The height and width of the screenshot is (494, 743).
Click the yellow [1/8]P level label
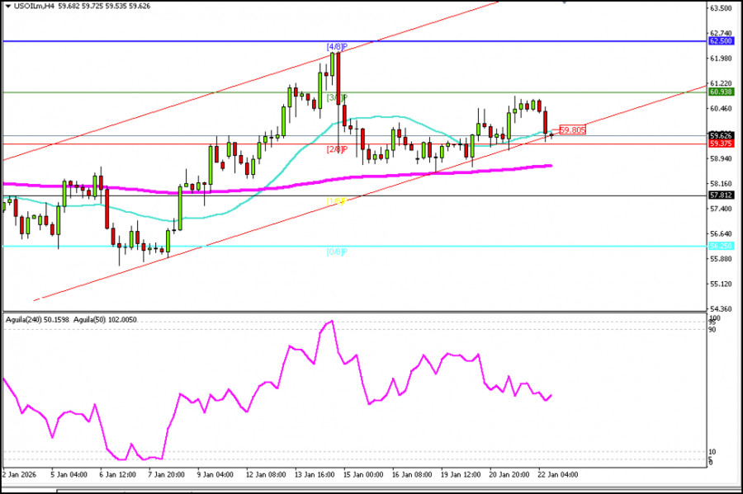pyautogui.click(x=337, y=200)
